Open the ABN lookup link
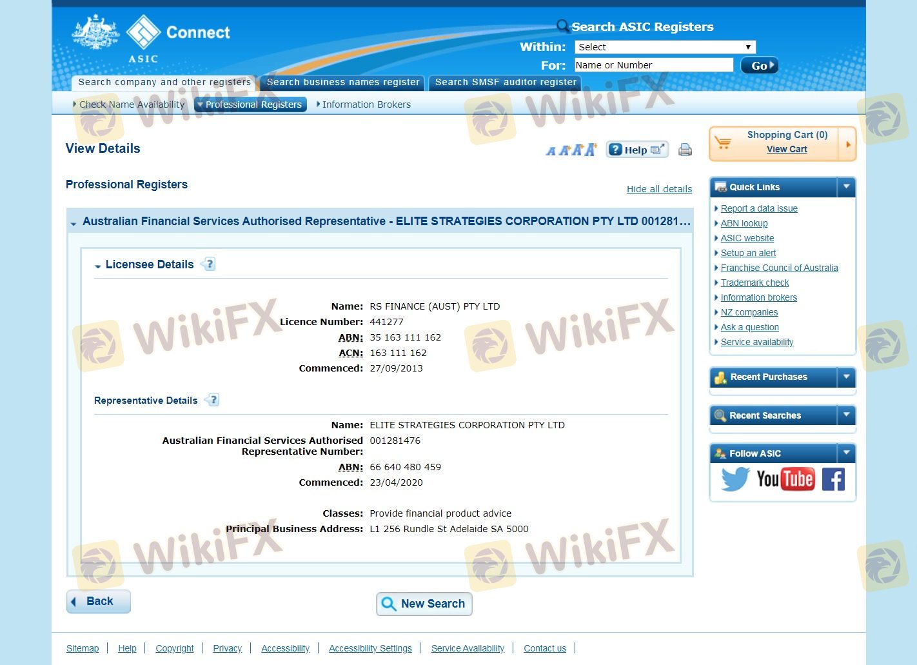Screen dimensions: 917x665 [744, 223]
